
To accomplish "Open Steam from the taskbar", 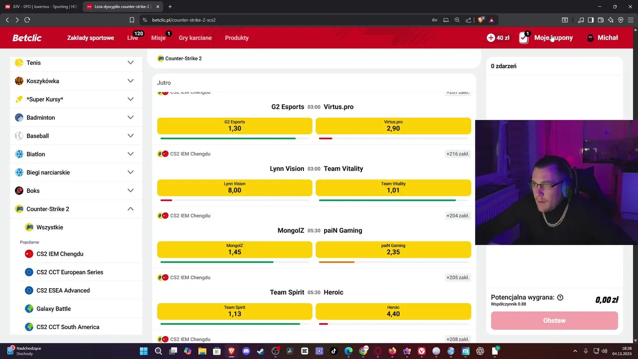I will pos(261,351).
